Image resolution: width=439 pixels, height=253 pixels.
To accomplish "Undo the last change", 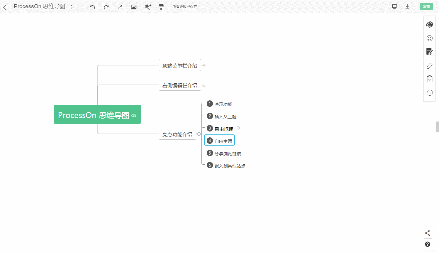I will tap(92, 6).
